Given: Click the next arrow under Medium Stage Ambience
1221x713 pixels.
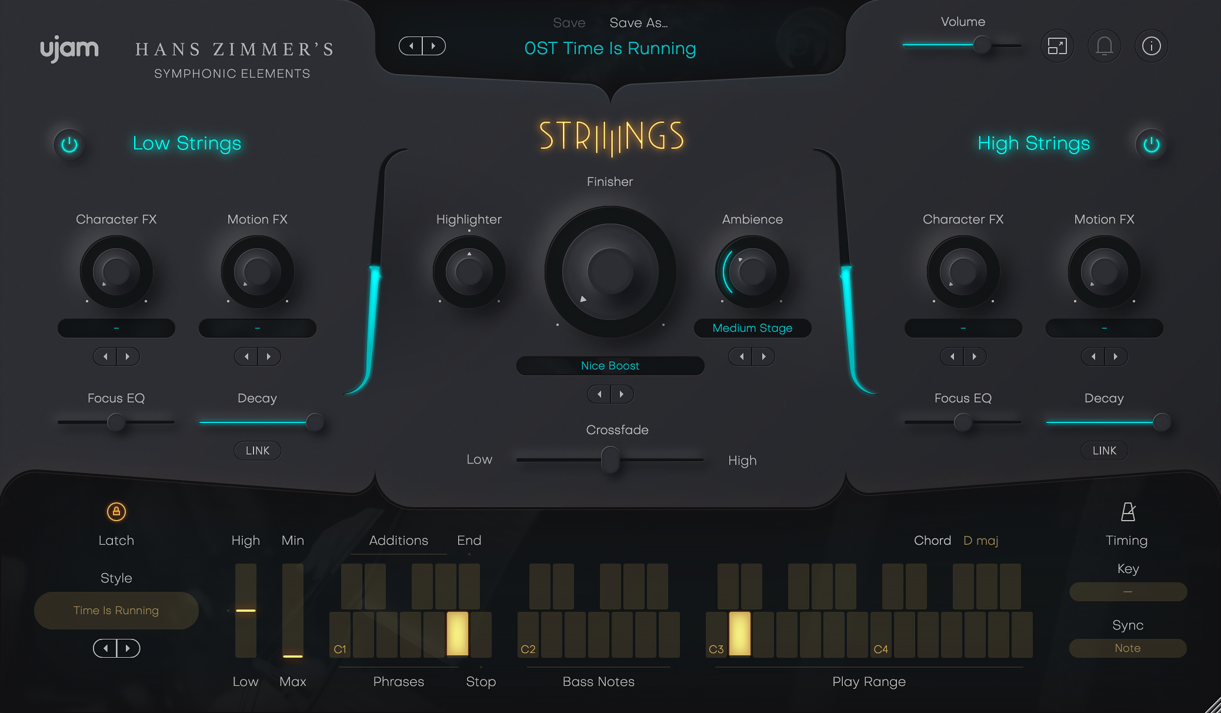Looking at the screenshot, I should pyautogui.click(x=764, y=356).
